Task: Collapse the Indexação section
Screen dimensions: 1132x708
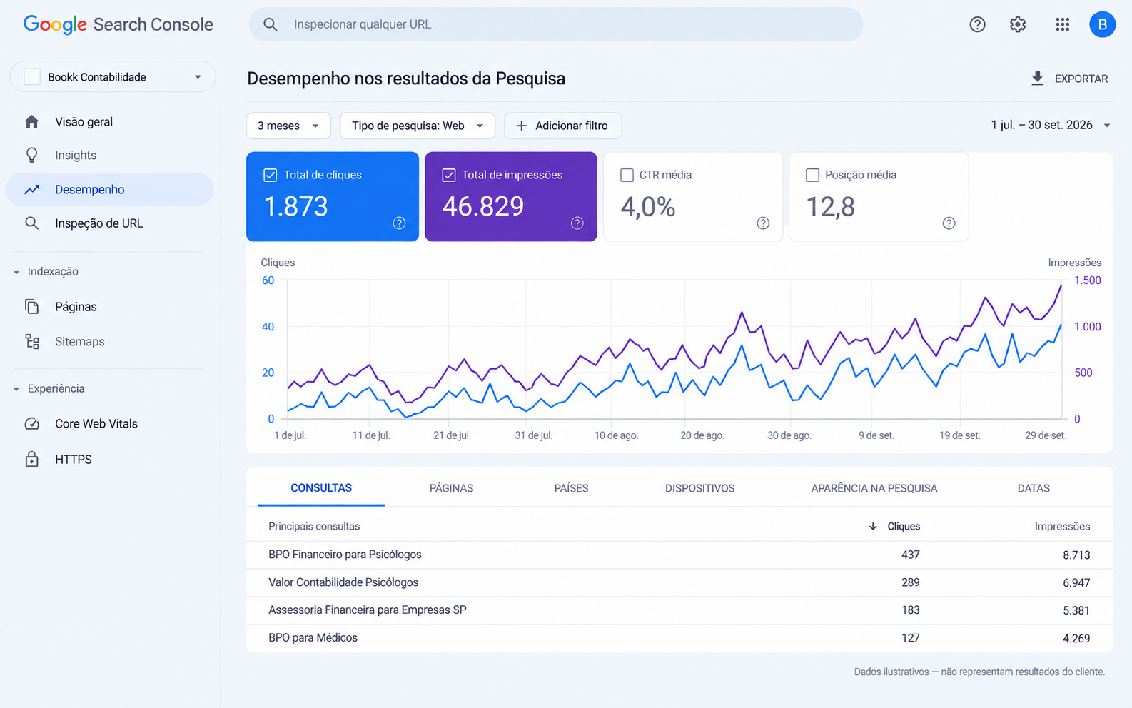Action: pyautogui.click(x=46, y=272)
